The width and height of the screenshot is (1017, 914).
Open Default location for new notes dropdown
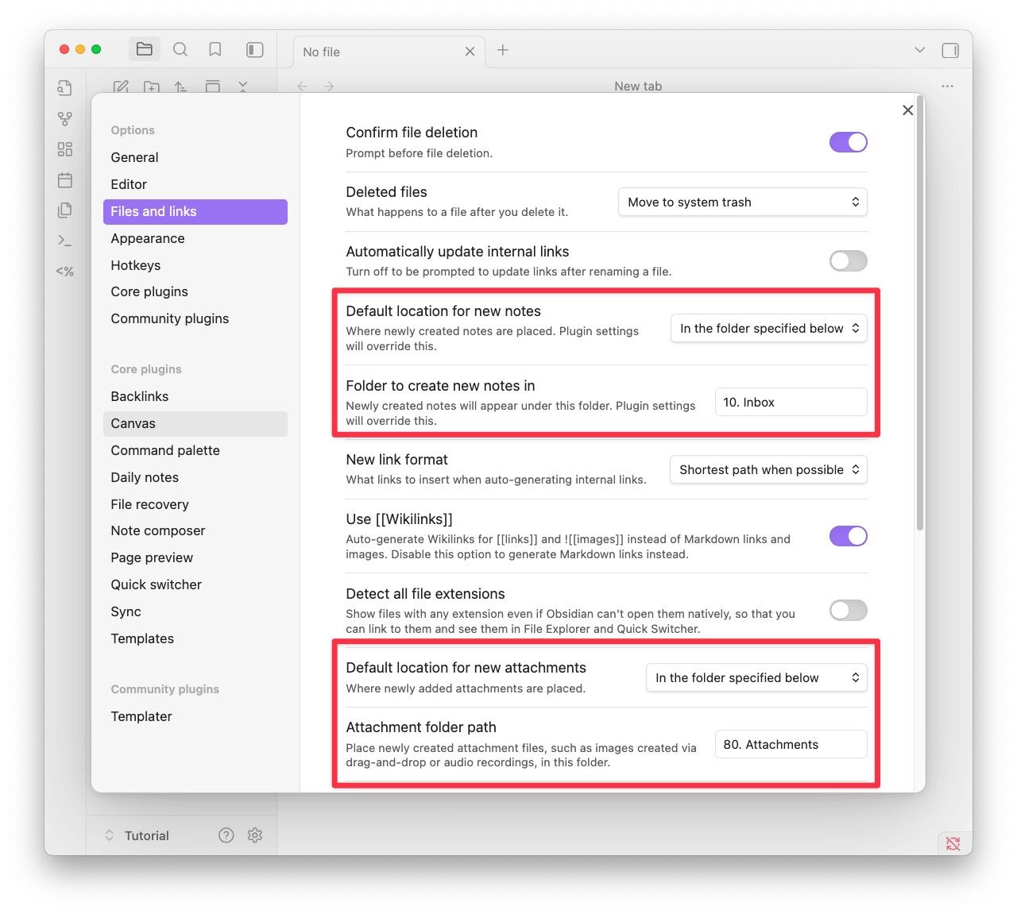769,328
